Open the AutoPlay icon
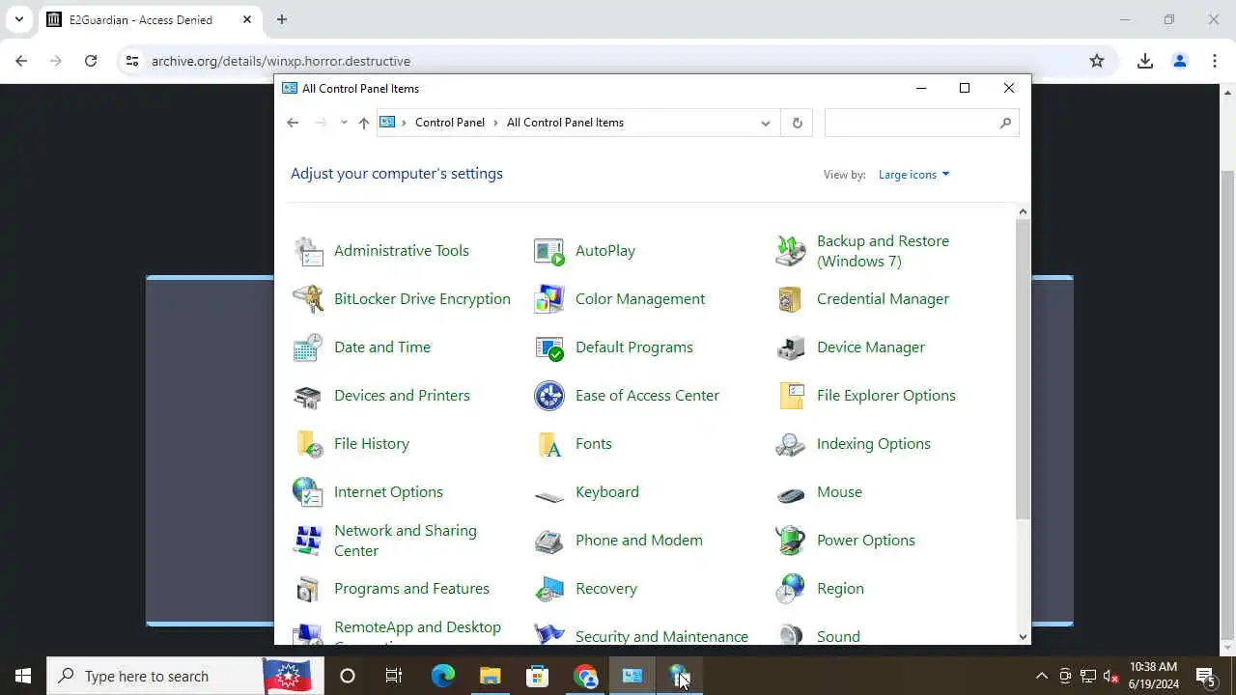The height and width of the screenshot is (695, 1236). coord(549,251)
